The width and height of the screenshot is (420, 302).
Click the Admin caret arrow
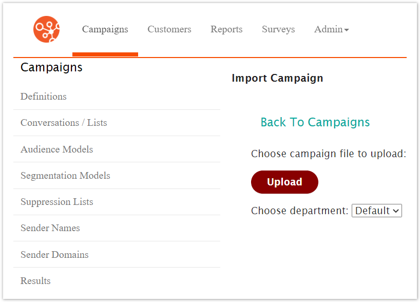click(x=347, y=30)
